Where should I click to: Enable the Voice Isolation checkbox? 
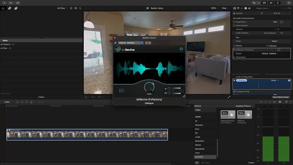[x=234, y=26]
